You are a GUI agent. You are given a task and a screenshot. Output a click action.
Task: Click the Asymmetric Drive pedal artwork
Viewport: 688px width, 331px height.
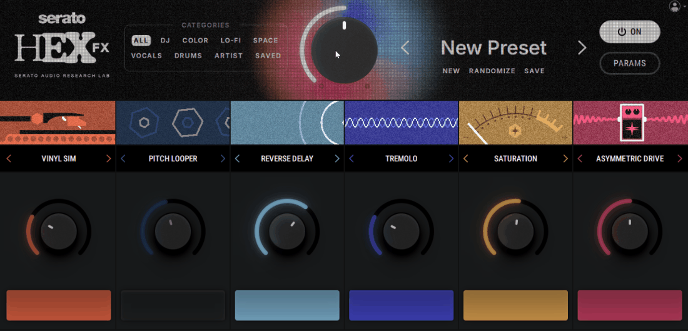pyautogui.click(x=630, y=123)
